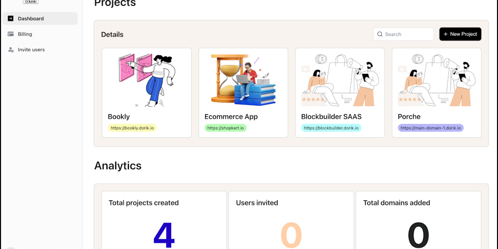Click the domain logo at top left
This screenshot has width=498, height=249.
pyautogui.click(x=31, y=2)
